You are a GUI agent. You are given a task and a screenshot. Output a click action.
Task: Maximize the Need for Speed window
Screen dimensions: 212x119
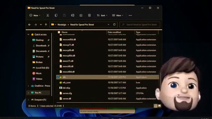(x=150, y=8)
